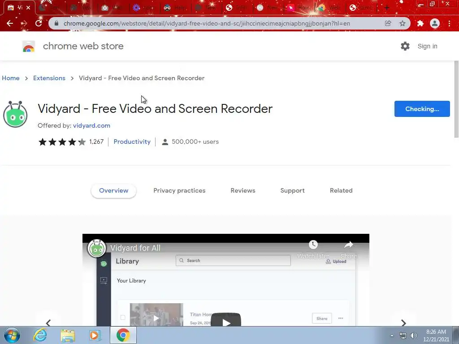Open the Privacy practices tab
459x344 pixels.
click(x=179, y=190)
